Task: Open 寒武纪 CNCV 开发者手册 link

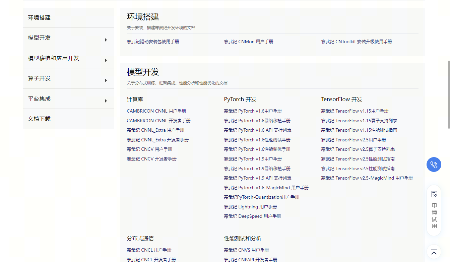Action: [x=151, y=159]
